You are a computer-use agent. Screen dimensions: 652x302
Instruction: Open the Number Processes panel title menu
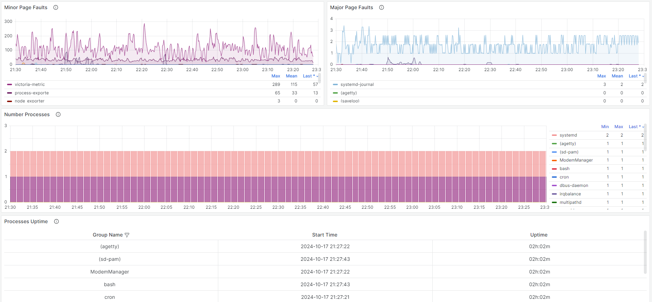point(27,114)
